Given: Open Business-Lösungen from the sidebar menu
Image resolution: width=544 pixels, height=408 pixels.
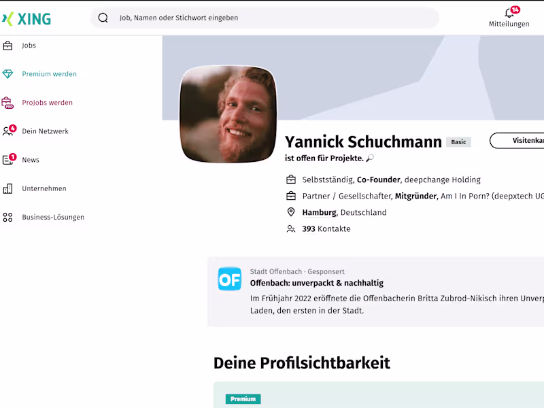Looking at the screenshot, I should coord(53,218).
